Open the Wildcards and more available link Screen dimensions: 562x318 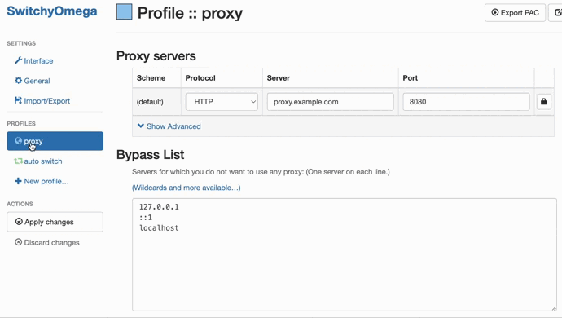tap(187, 188)
